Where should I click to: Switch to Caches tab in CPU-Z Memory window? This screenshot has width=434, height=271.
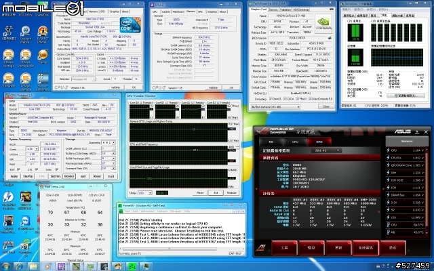pyautogui.click(x=165, y=12)
